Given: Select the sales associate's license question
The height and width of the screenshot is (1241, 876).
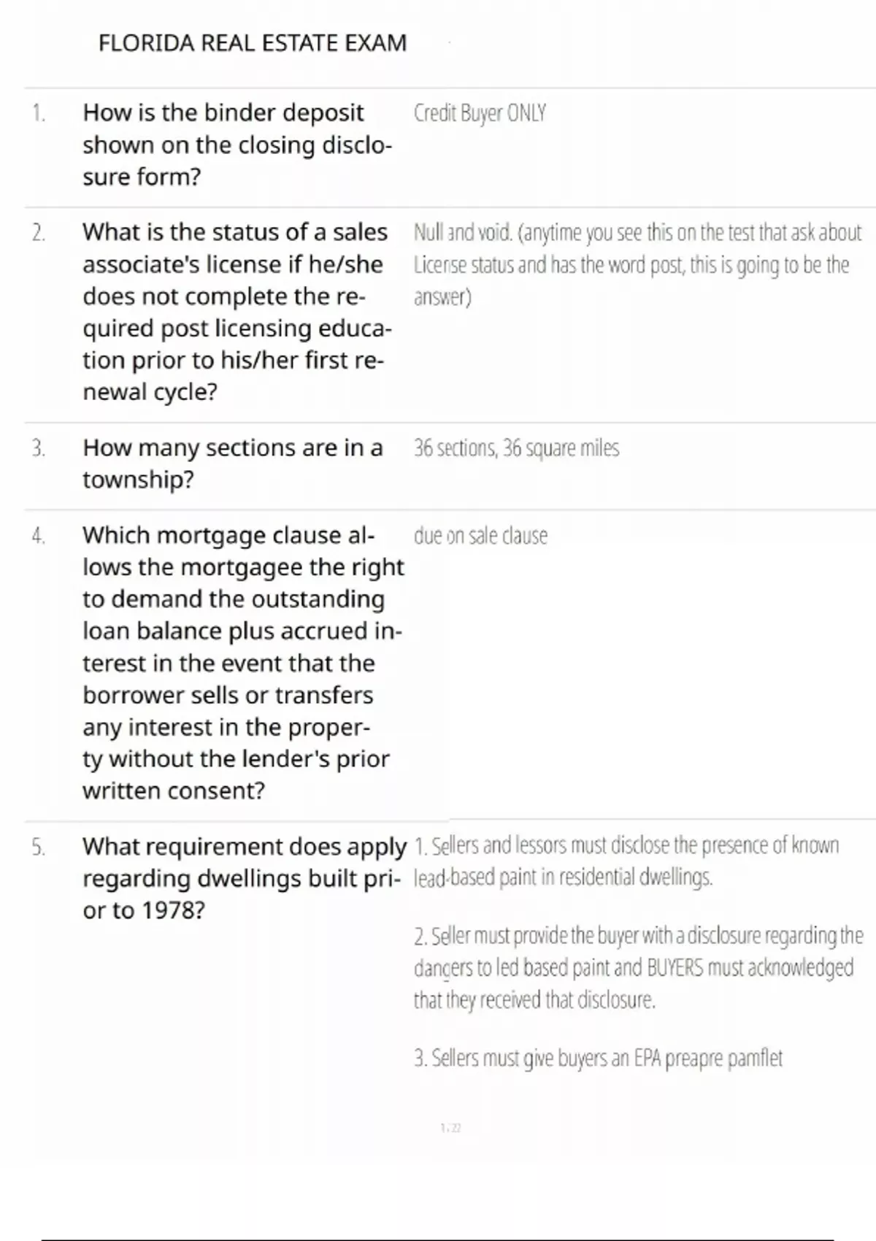Looking at the screenshot, I should click(237, 312).
